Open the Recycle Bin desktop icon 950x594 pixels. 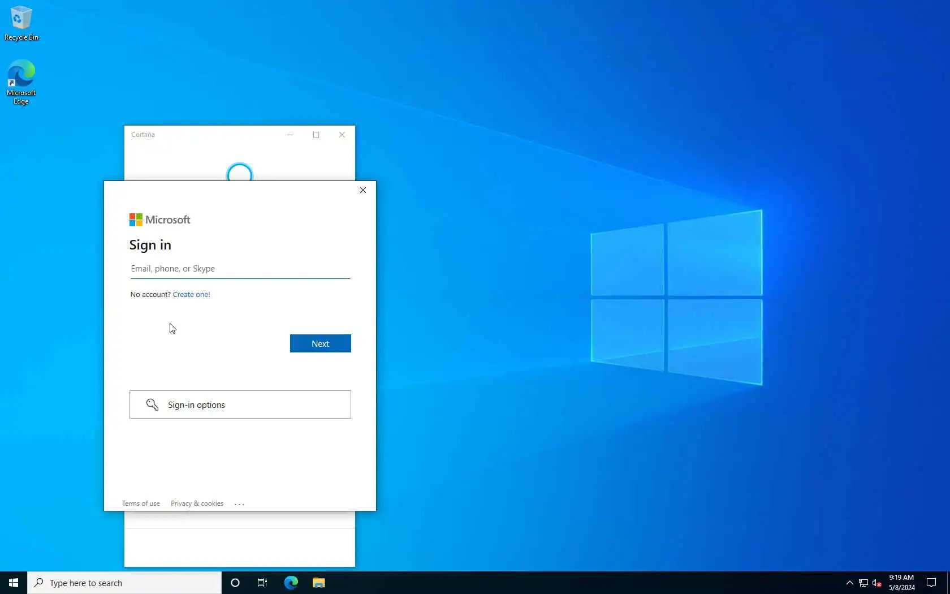pos(21,23)
